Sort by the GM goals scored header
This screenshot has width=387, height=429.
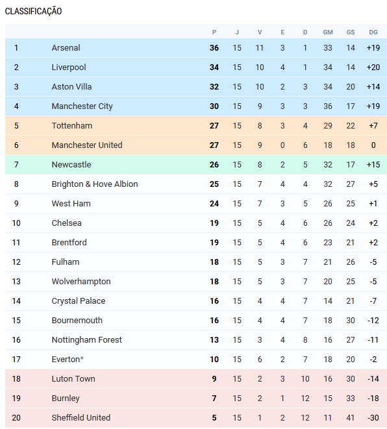328,32
